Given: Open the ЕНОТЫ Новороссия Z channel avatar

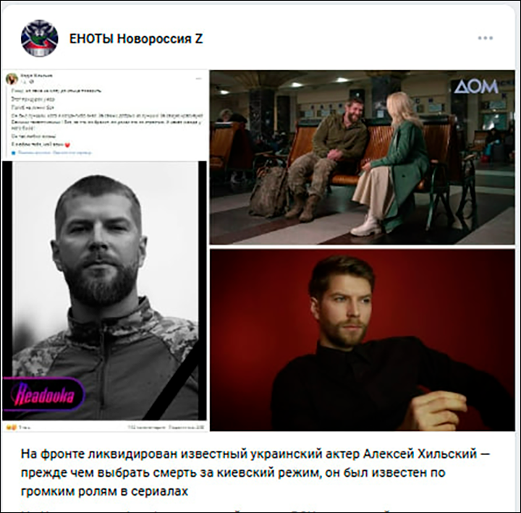Looking at the screenshot, I should pos(40,38).
